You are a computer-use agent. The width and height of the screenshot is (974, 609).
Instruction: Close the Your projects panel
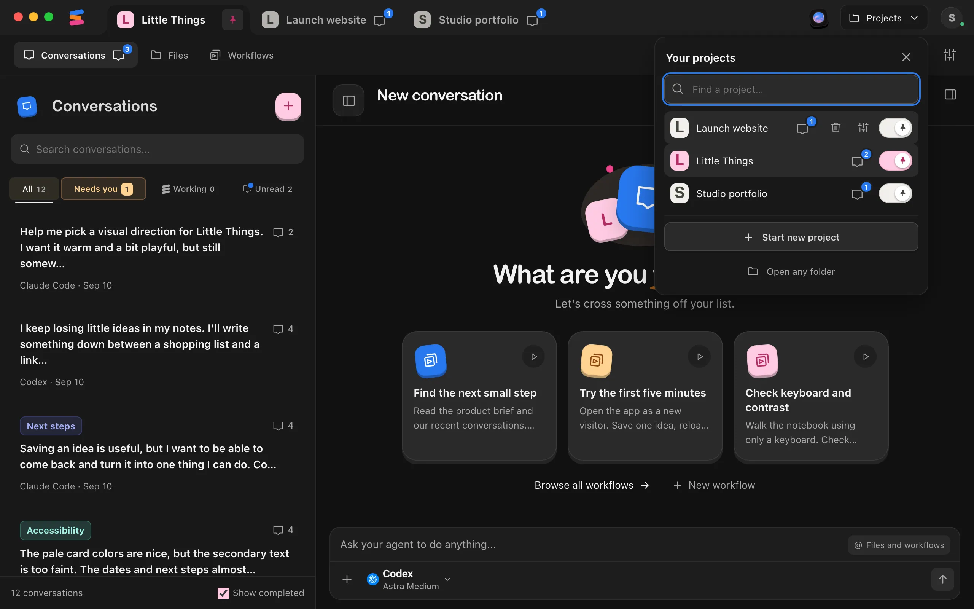906,57
